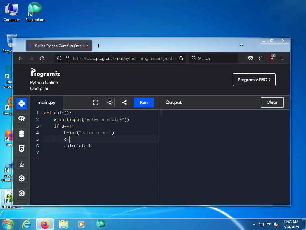Close the Online Python Compiler tab
The image size is (306, 230).
click(87, 46)
